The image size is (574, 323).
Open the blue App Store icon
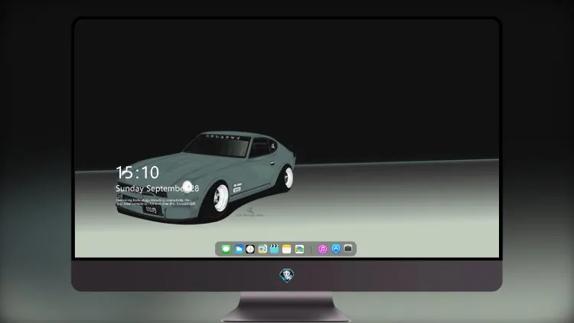pos(336,249)
